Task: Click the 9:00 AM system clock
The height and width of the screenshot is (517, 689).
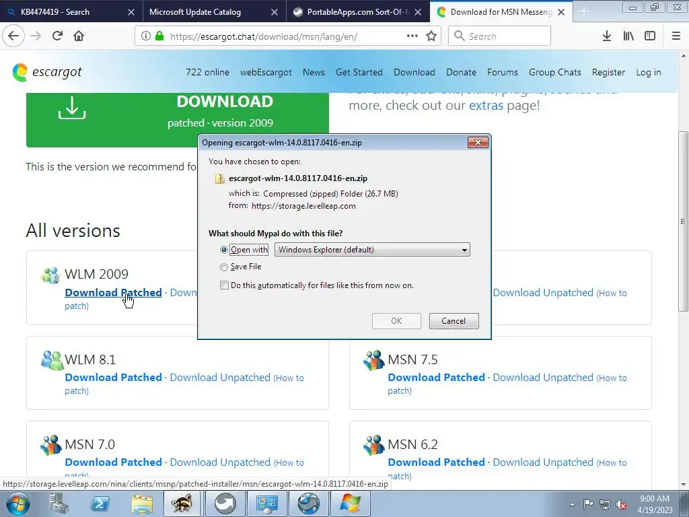Action: pos(655,499)
